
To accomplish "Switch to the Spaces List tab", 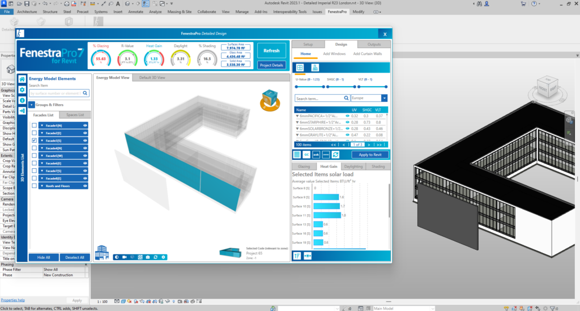I will 75,114.
